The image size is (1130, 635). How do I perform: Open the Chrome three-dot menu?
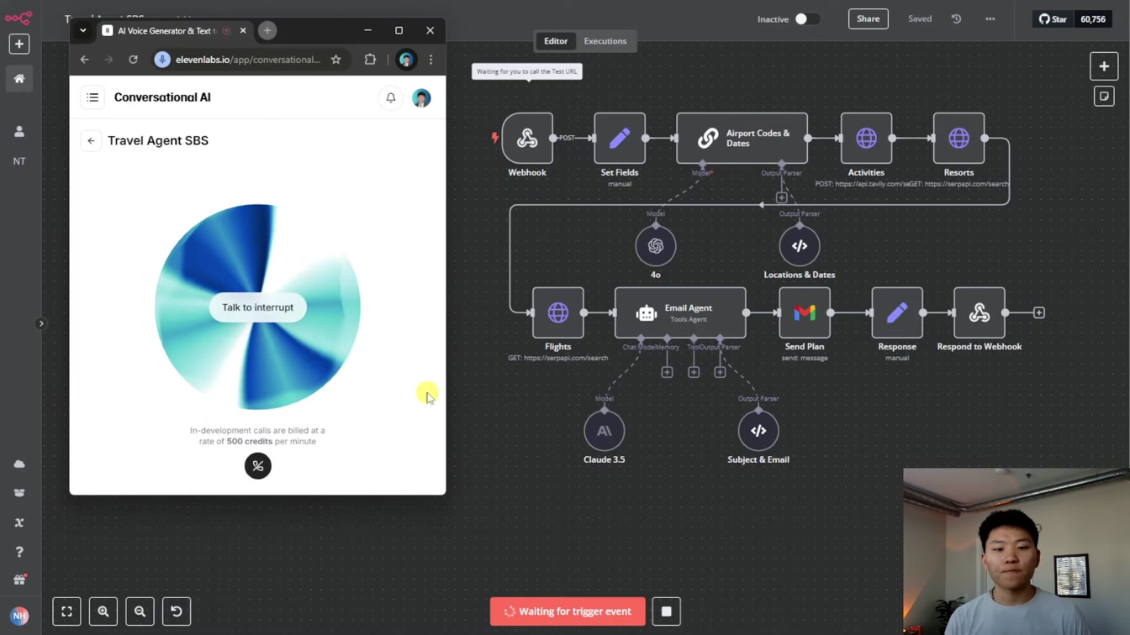431,60
